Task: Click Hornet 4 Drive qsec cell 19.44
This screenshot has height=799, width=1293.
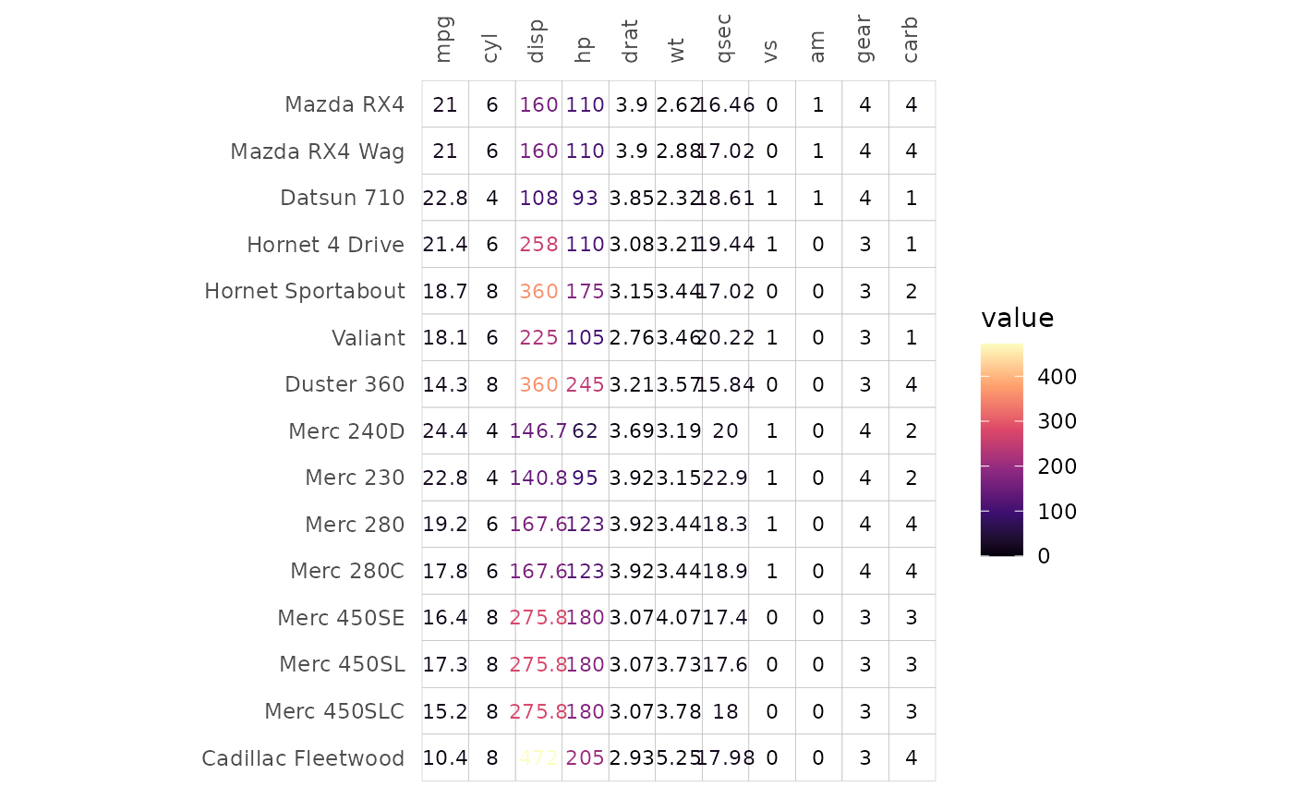Action: (x=726, y=245)
